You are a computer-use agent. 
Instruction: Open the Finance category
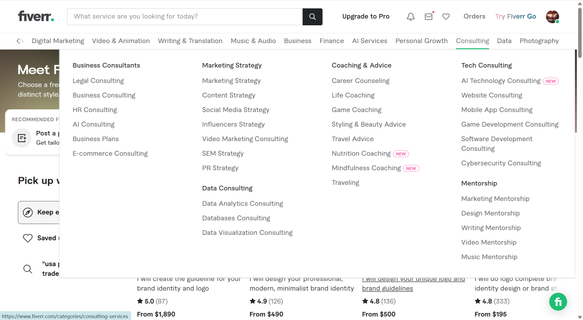331,41
